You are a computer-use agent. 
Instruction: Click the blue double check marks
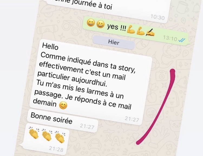182,40
